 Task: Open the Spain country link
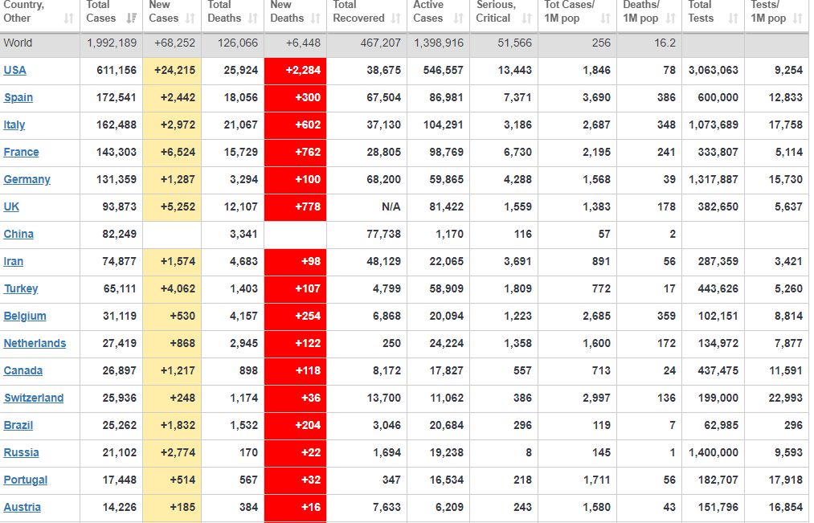tap(18, 97)
